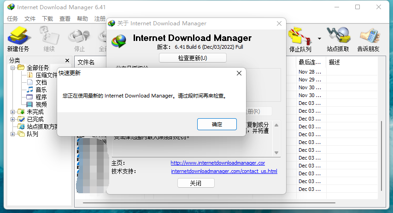Expand the 未完成 tree node

[13, 112]
